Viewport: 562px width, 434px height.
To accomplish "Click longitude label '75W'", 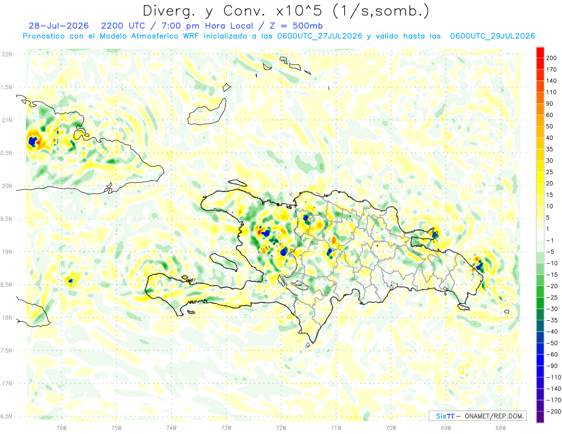I will pos(117,427).
